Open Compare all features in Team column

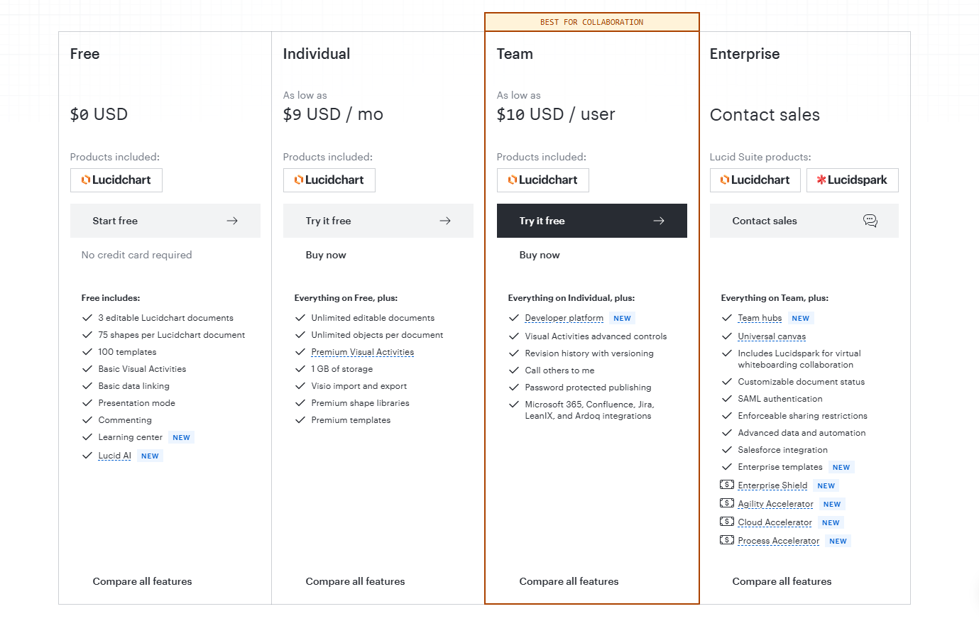[569, 581]
